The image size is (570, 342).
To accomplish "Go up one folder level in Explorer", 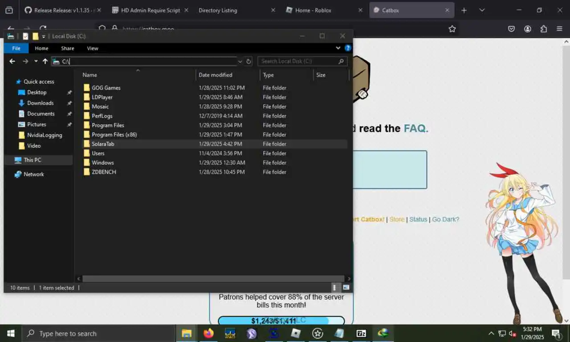I will tap(45, 61).
